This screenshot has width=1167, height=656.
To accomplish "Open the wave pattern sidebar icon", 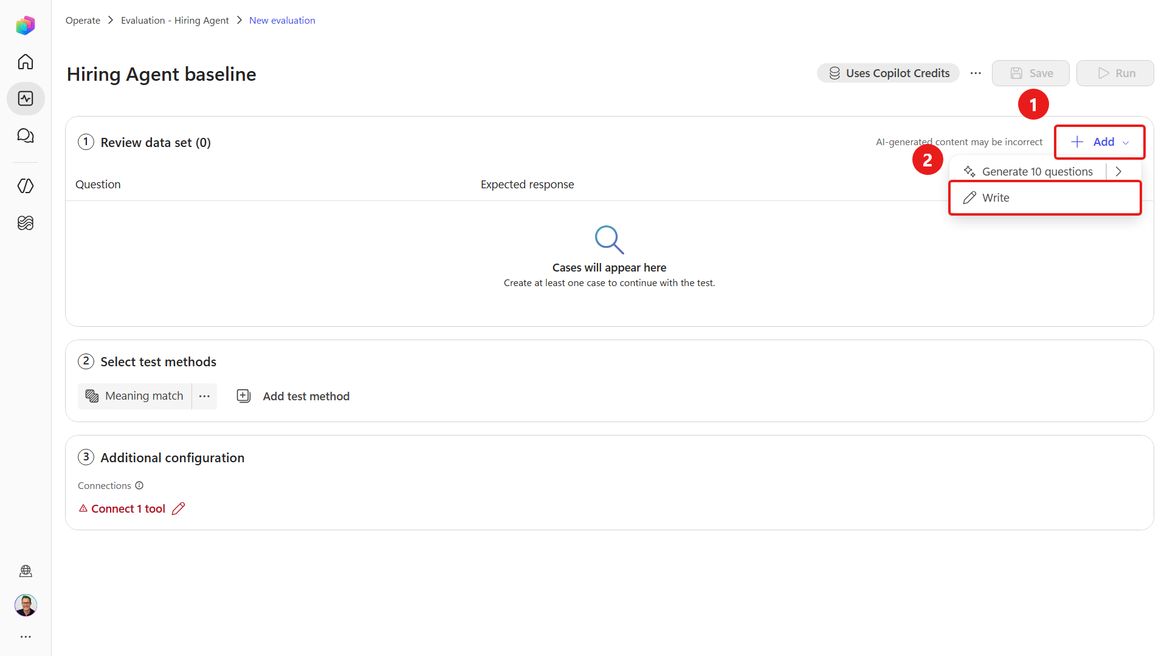I will click(26, 223).
